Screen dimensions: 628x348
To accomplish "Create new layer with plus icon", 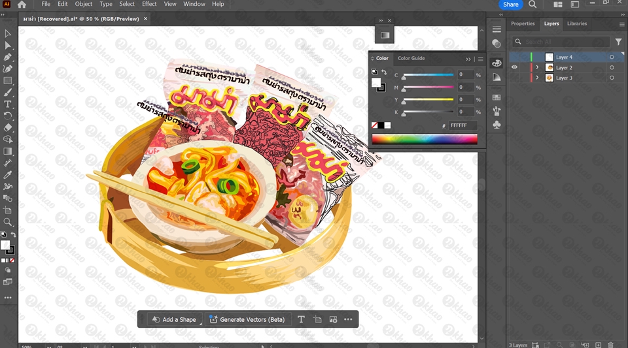I will (x=598, y=345).
